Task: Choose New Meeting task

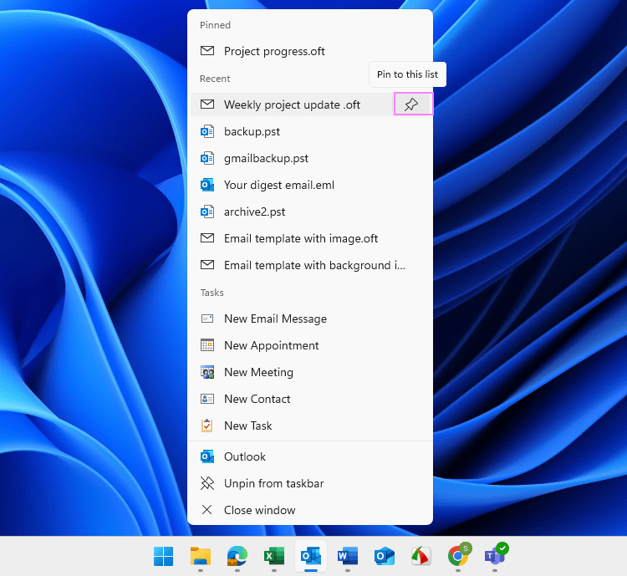Action: 310,372
